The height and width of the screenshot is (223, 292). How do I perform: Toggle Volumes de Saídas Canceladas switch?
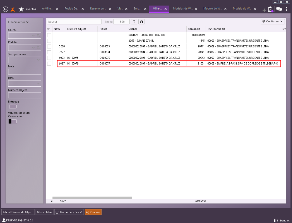[x=13, y=121]
